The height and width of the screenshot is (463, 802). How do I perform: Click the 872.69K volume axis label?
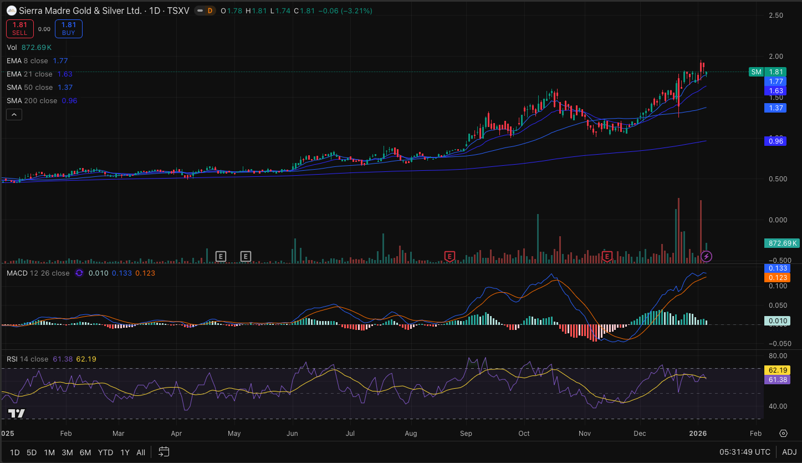click(x=781, y=243)
